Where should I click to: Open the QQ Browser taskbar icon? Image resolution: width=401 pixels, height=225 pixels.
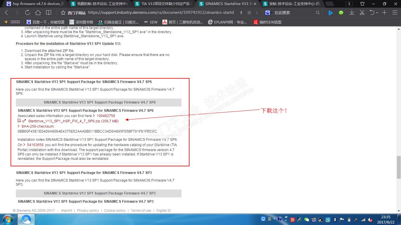[26, 219]
